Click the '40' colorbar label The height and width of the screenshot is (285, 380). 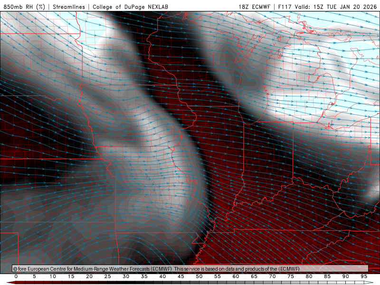click(162, 276)
